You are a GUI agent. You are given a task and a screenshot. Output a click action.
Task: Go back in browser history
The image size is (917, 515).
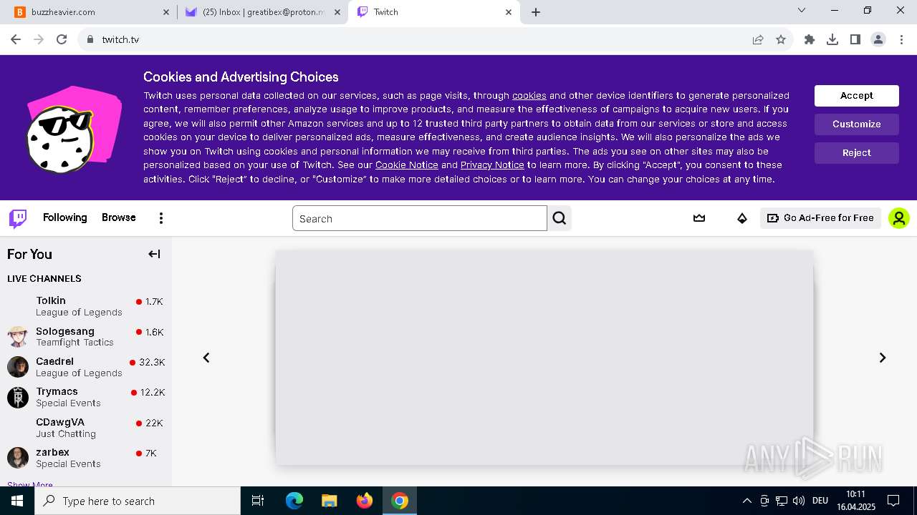click(16, 39)
